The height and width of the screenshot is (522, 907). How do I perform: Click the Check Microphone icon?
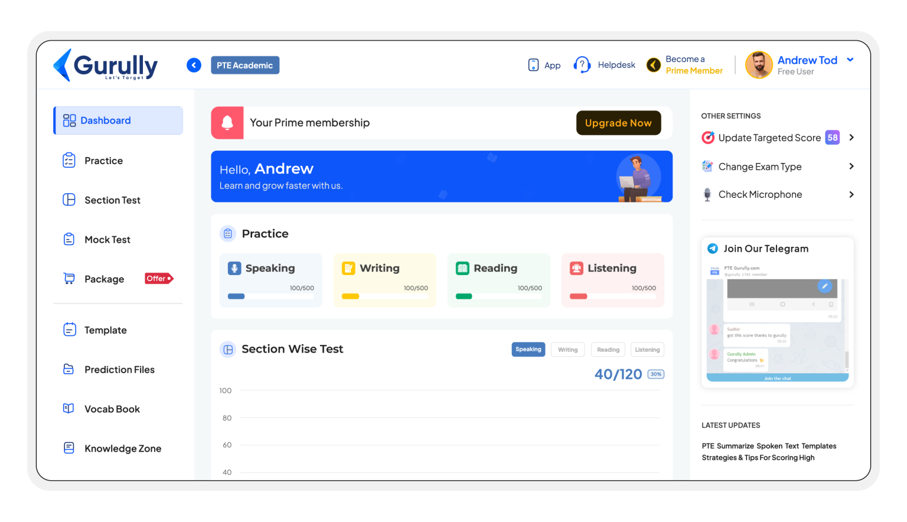(707, 194)
